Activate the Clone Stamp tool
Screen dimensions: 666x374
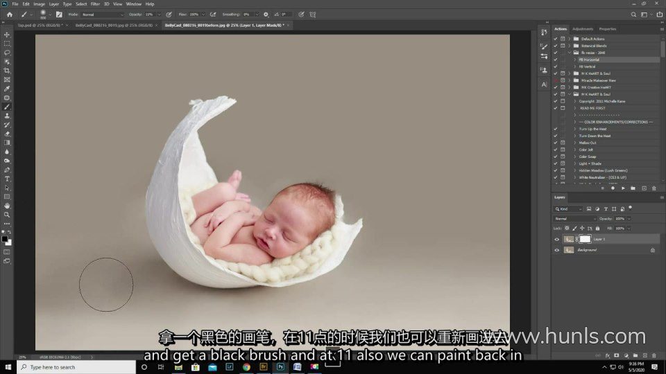click(x=7, y=116)
